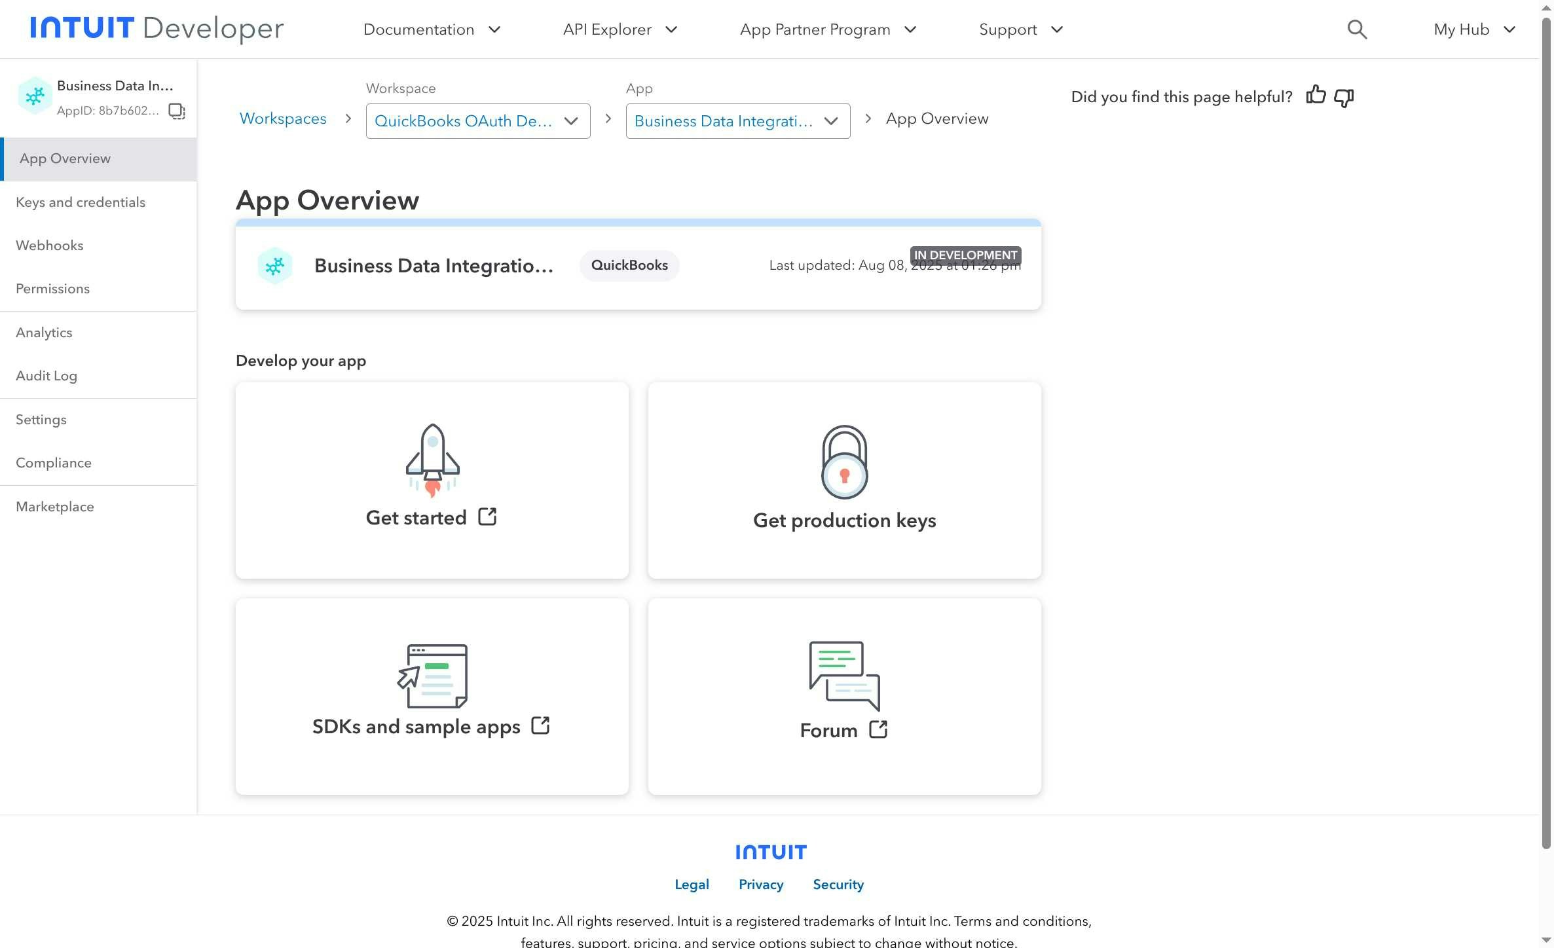Click the Intuit Developer logo

(x=157, y=29)
